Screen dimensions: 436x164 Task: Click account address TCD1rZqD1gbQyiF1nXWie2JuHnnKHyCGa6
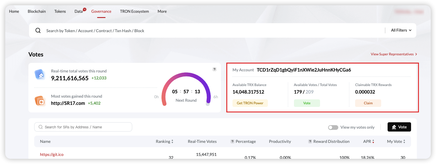(x=304, y=70)
